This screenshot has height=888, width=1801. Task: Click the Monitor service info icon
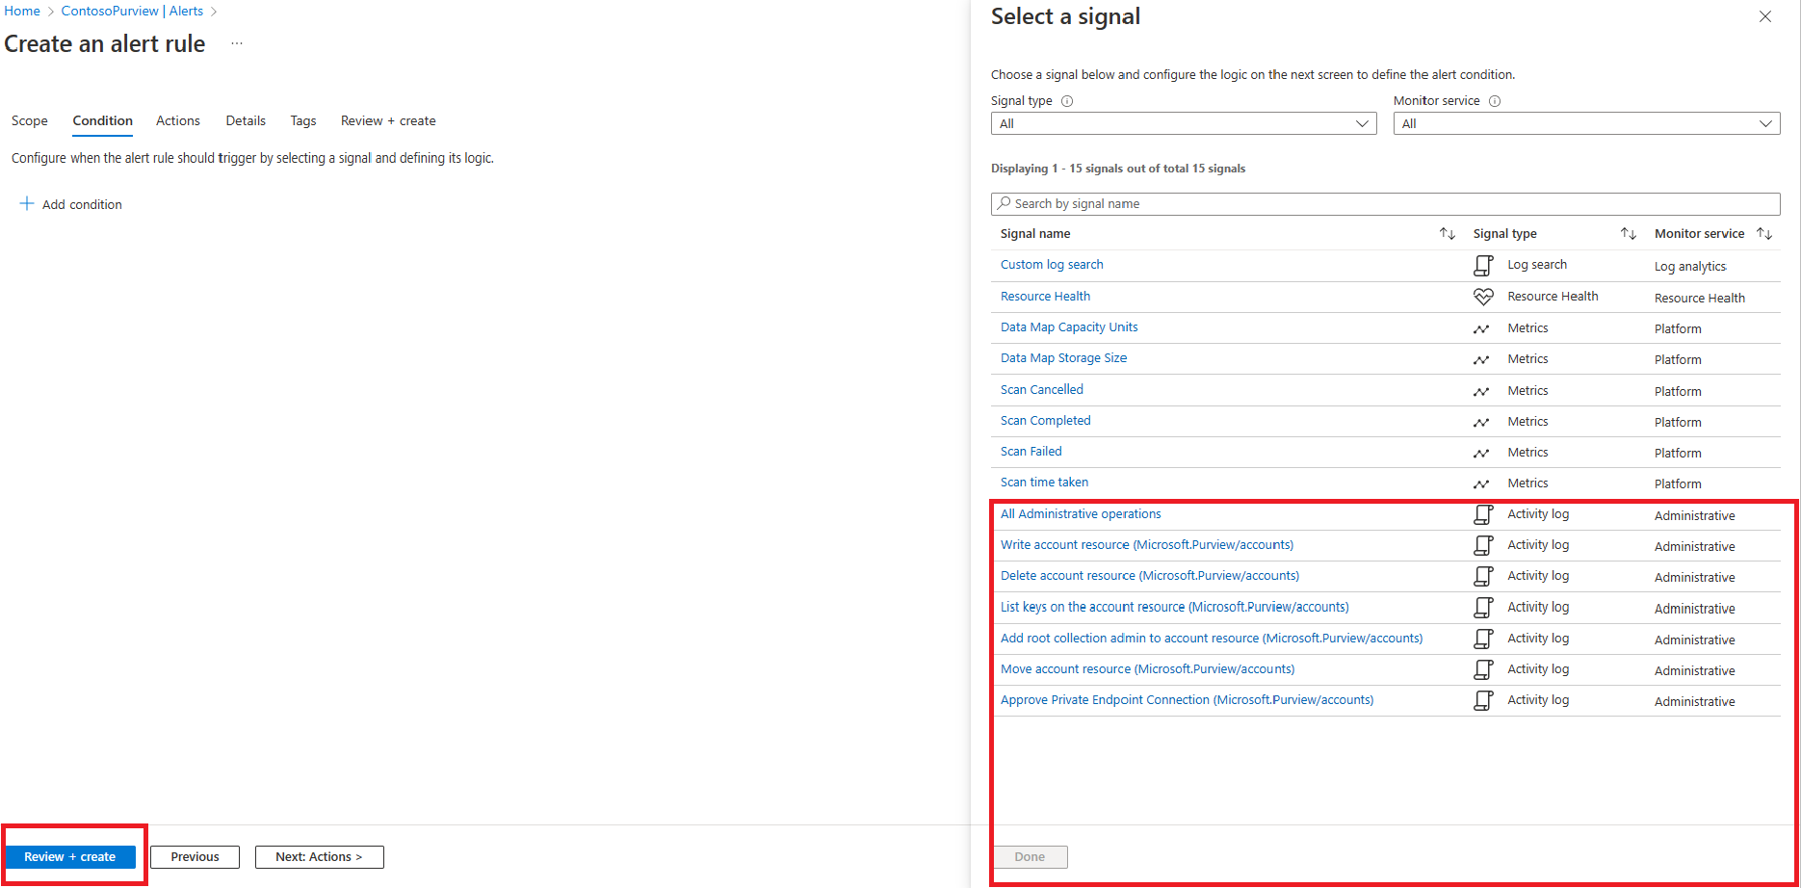point(1495,101)
